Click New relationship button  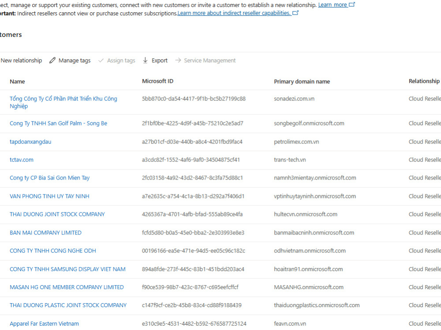pyautogui.click(x=21, y=60)
